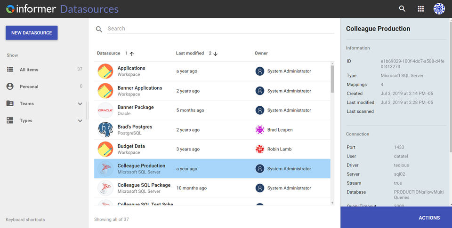Click the Banner Package Oracle icon
The height and width of the screenshot is (228, 452).
[105, 110]
